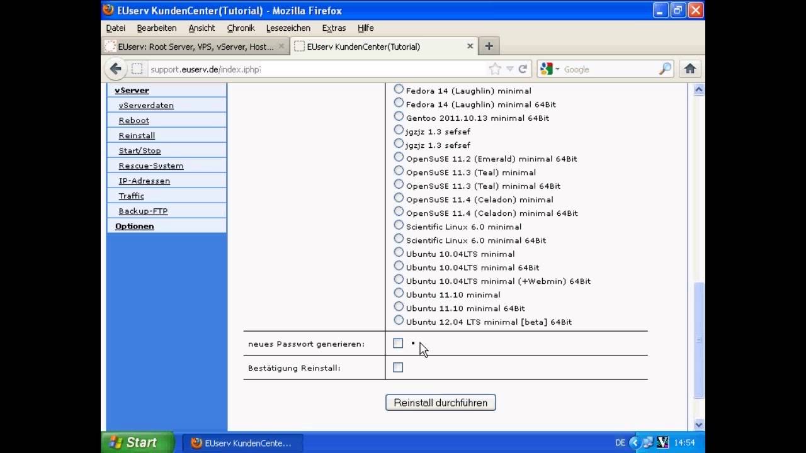Select OpenSuSE 11.4 (Celadon) minimal option
The width and height of the screenshot is (806, 453).
coord(399,198)
